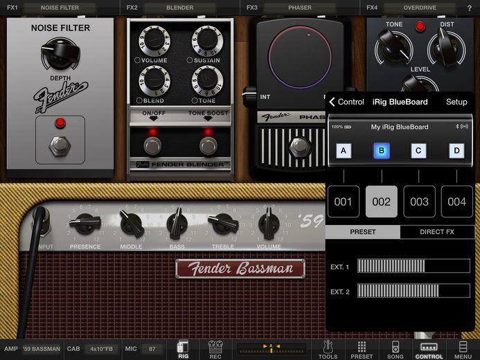Go back via Control chevron
Viewport: 480px width, 360px height.
coord(346,102)
